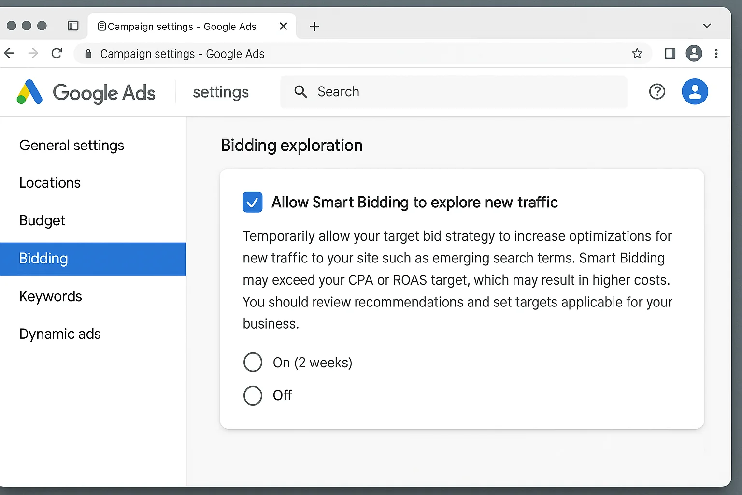Select the Off option
This screenshot has width=742, height=495.
coord(253,395)
